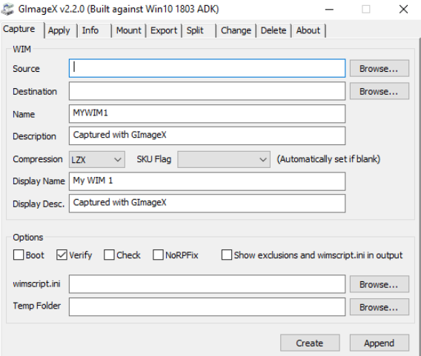This screenshot has height=356, width=421.
Task: Click the Append button
Action: point(379,343)
